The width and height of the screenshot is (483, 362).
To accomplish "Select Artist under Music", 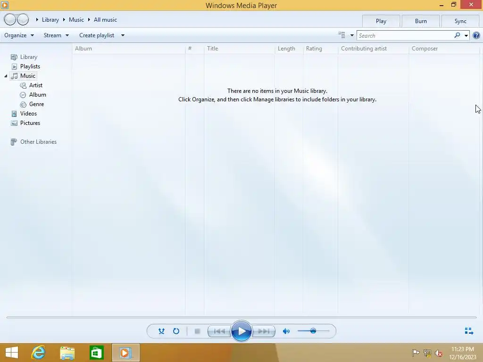I will tap(36, 85).
